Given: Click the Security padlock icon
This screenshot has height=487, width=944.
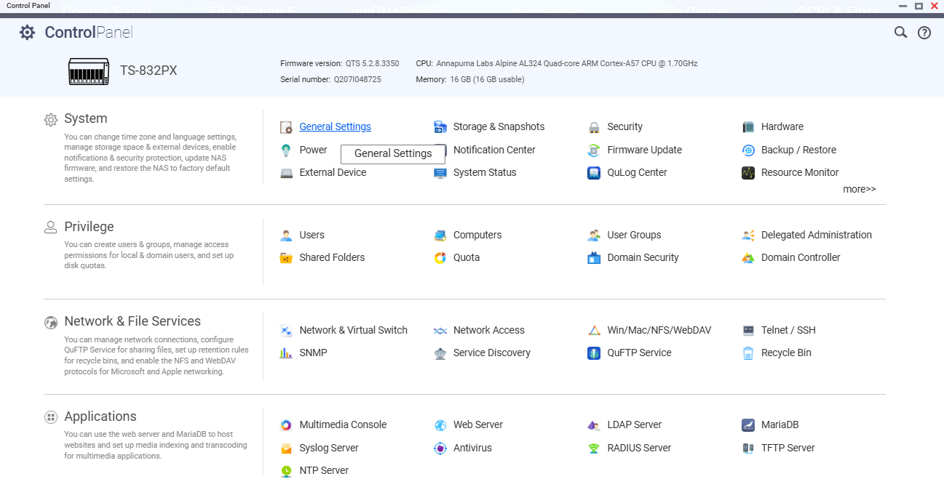Looking at the screenshot, I should 594,127.
